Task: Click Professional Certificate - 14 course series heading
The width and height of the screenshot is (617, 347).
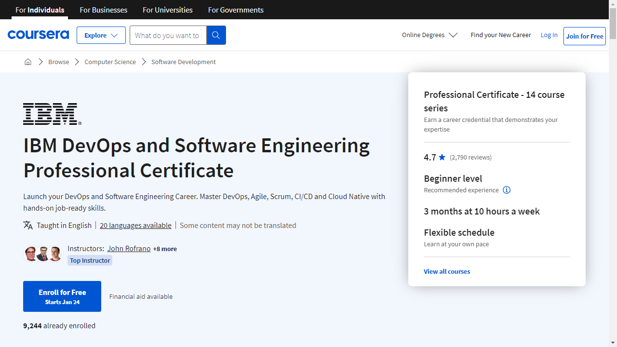Action: pos(494,101)
